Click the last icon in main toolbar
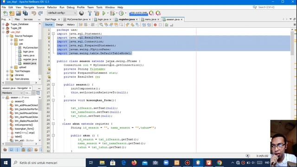The height and width of the screenshot is (167, 297). tap(158, 13)
